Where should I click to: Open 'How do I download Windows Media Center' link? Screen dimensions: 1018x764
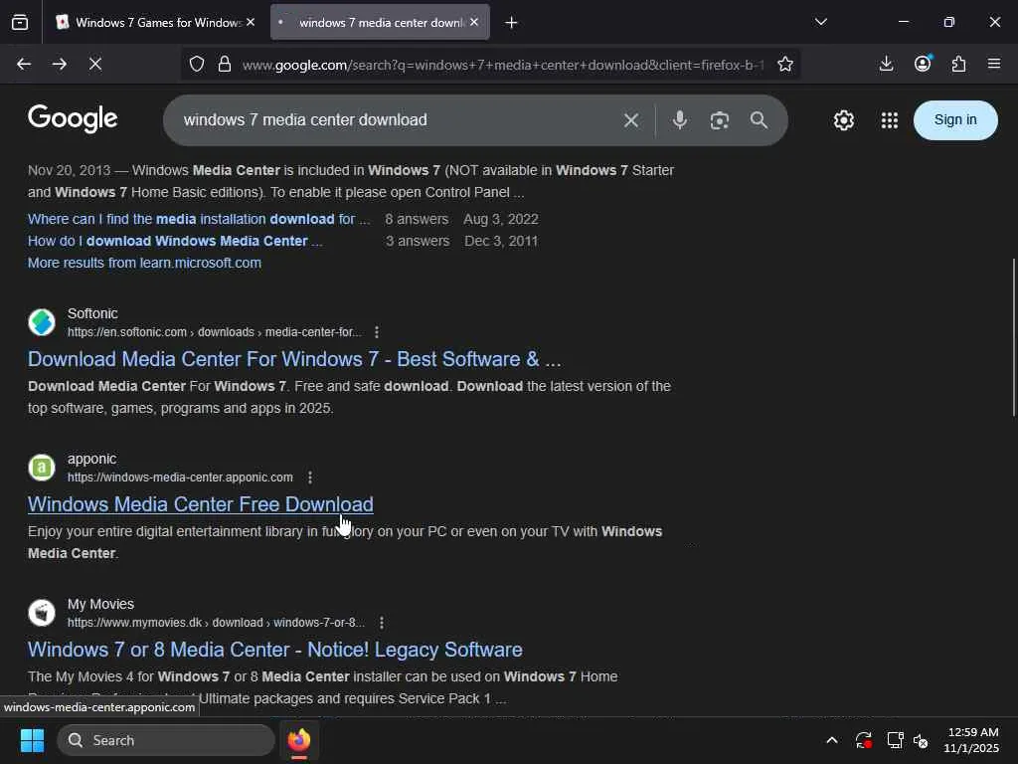175,241
